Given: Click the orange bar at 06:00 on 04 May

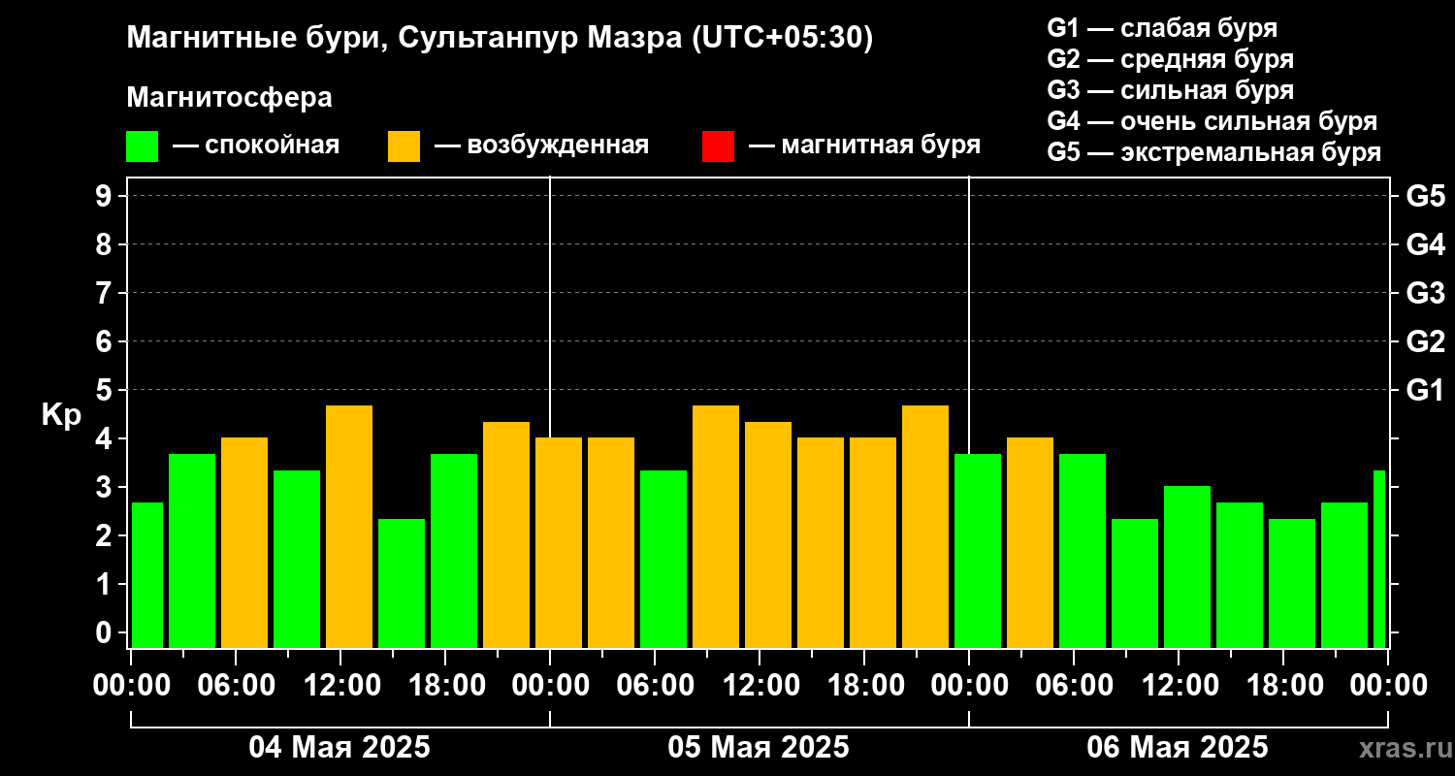Looking at the screenshot, I should pyautogui.click(x=244, y=542).
